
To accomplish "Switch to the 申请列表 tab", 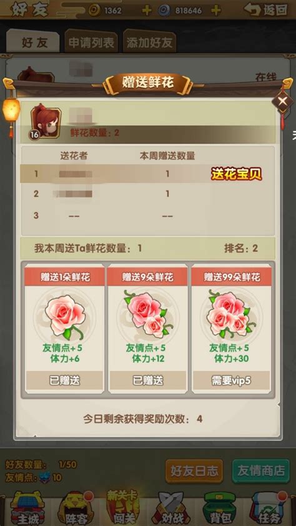I will click(91, 42).
